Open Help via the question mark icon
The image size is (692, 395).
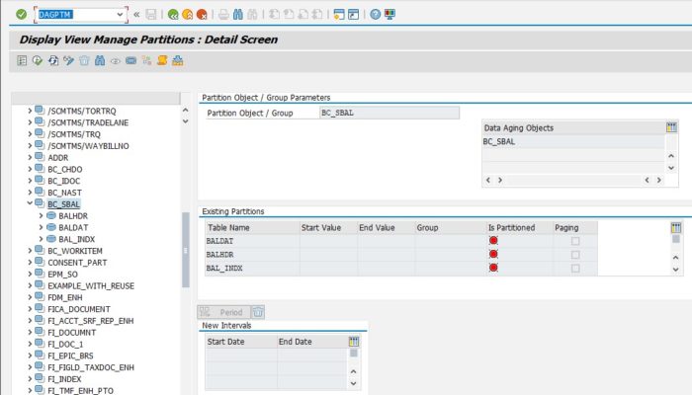(x=375, y=15)
